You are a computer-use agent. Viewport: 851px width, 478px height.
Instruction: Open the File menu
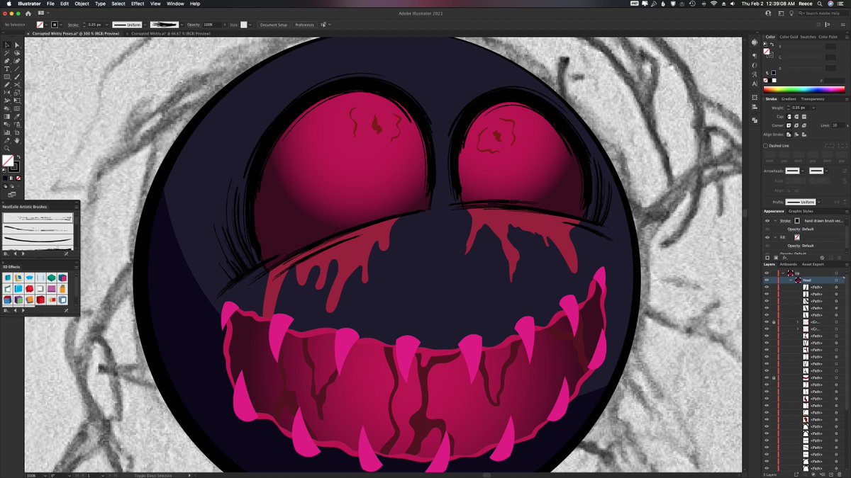pyautogui.click(x=50, y=4)
